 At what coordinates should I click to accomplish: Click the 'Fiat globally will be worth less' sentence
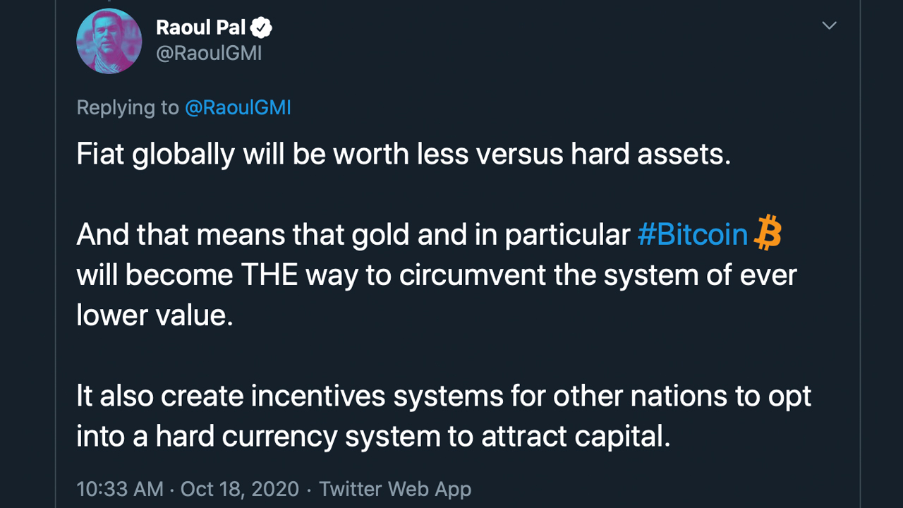[404, 155]
